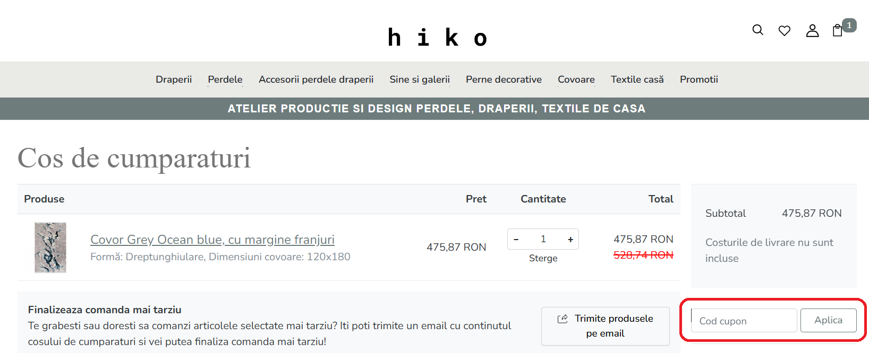
Task: Click the Sterge remove link
Action: click(x=543, y=258)
